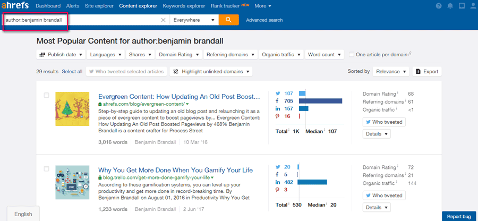Open the More menu in navigation
Screen dimensions: 478x221
pyautogui.click(x=263, y=6)
